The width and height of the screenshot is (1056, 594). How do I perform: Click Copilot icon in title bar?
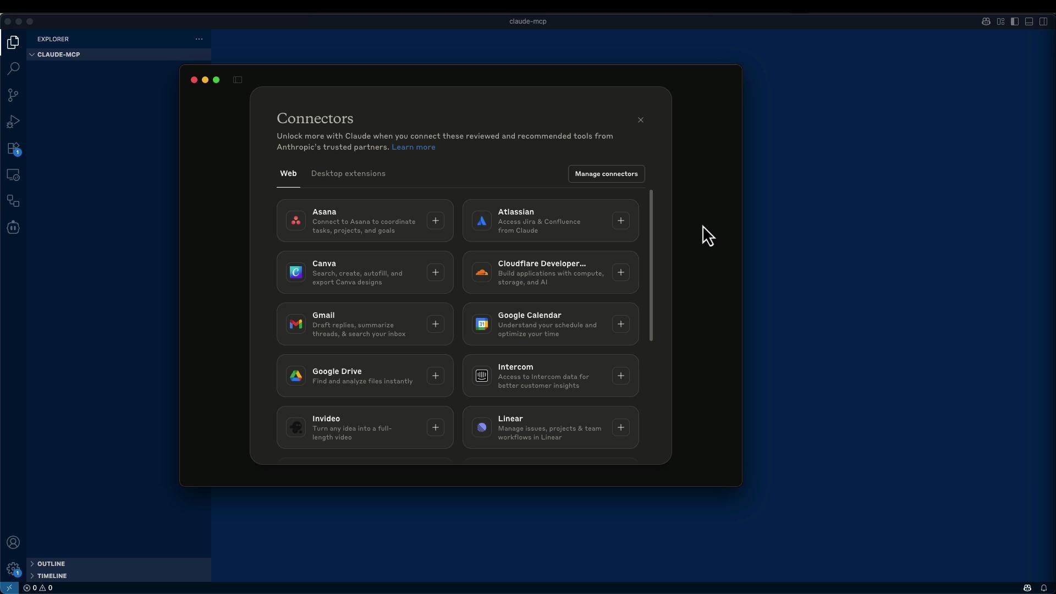(986, 21)
